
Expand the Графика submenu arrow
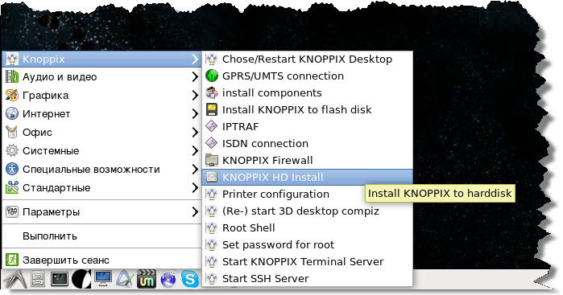195,96
